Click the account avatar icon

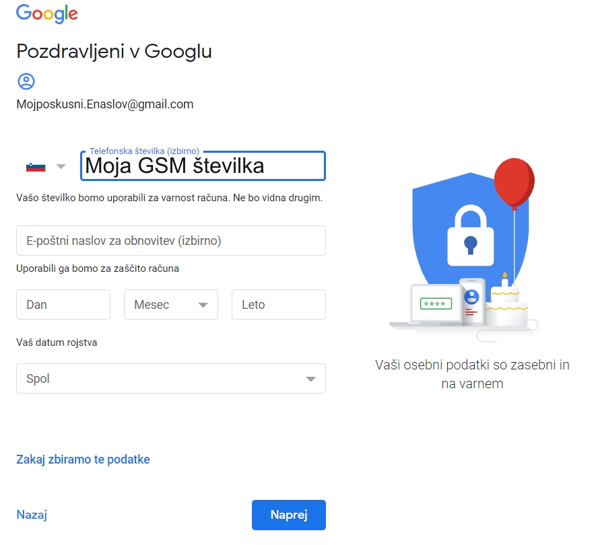click(26, 81)
